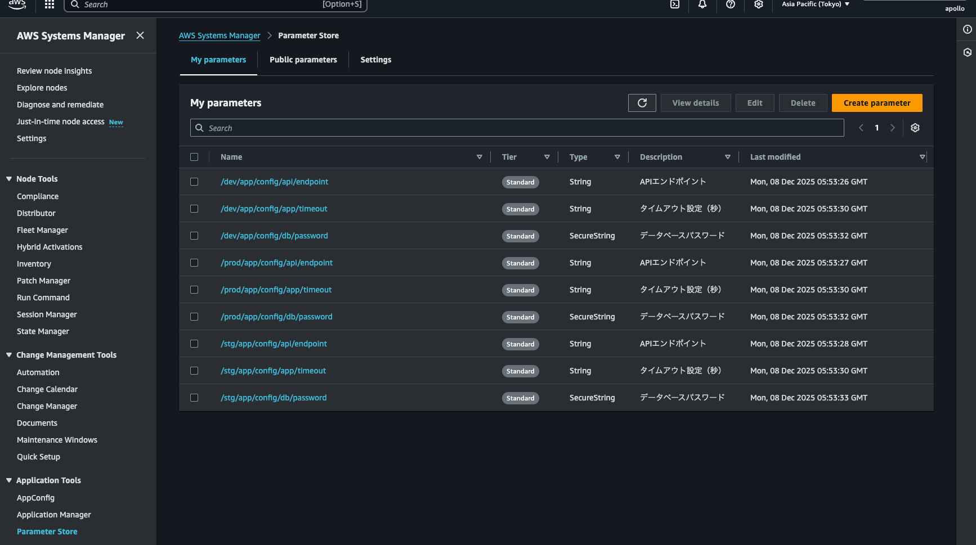
Task: Open the AWS CloudShell icon
Action: click(x=674, y=4)
